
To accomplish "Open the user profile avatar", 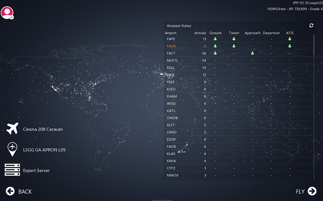I will tap(7, 13).
